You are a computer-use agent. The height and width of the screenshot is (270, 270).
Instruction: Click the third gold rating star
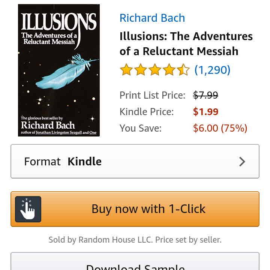point(155,70)
